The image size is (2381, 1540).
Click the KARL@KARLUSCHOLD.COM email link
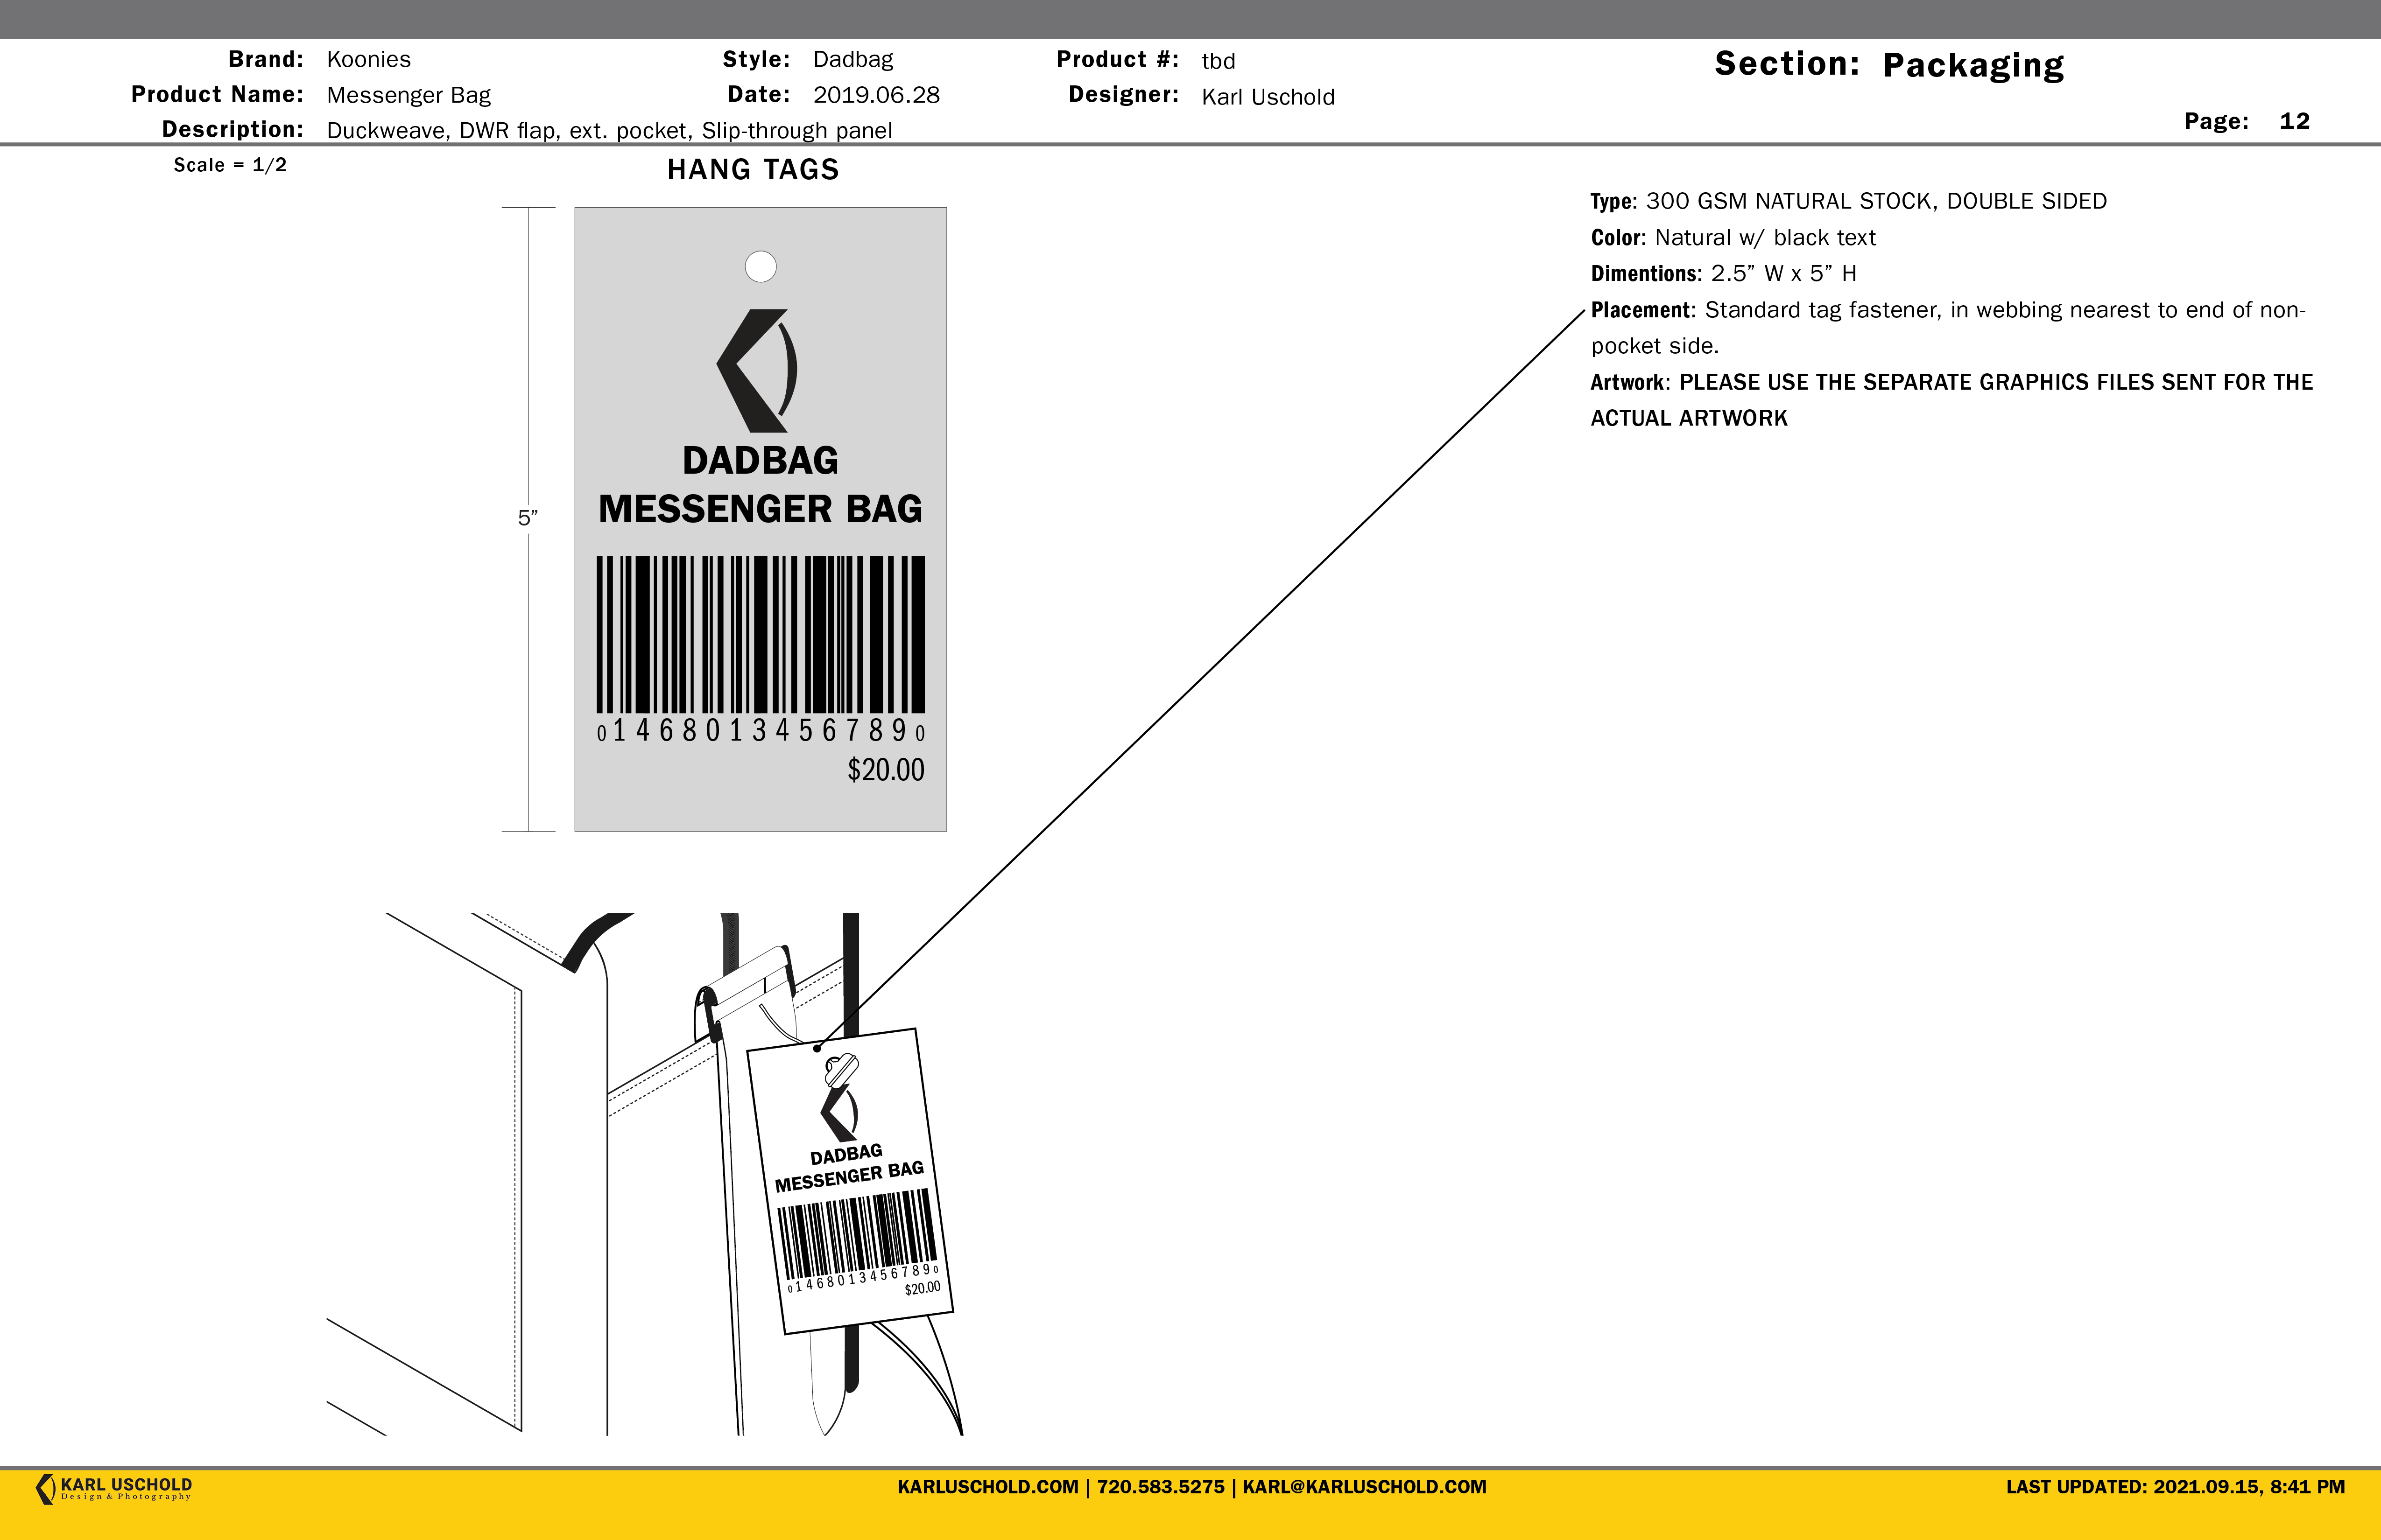pyautogui.click(x=1365, y=1487)
